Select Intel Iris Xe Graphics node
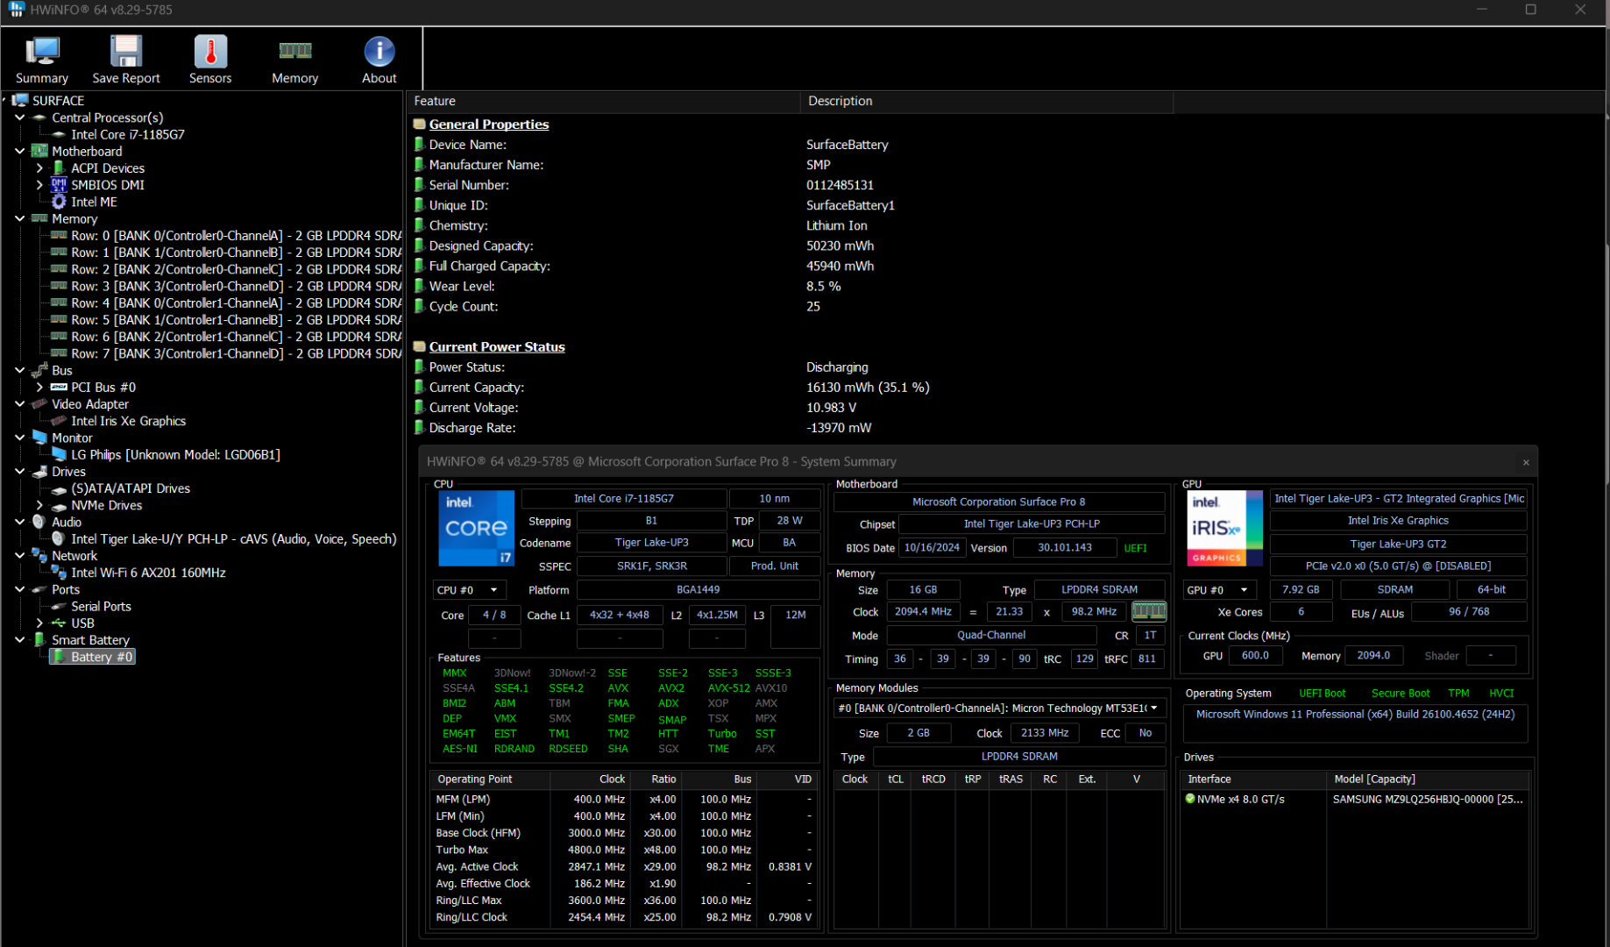This screenshot has height=947, width=1610. (128, 421)
